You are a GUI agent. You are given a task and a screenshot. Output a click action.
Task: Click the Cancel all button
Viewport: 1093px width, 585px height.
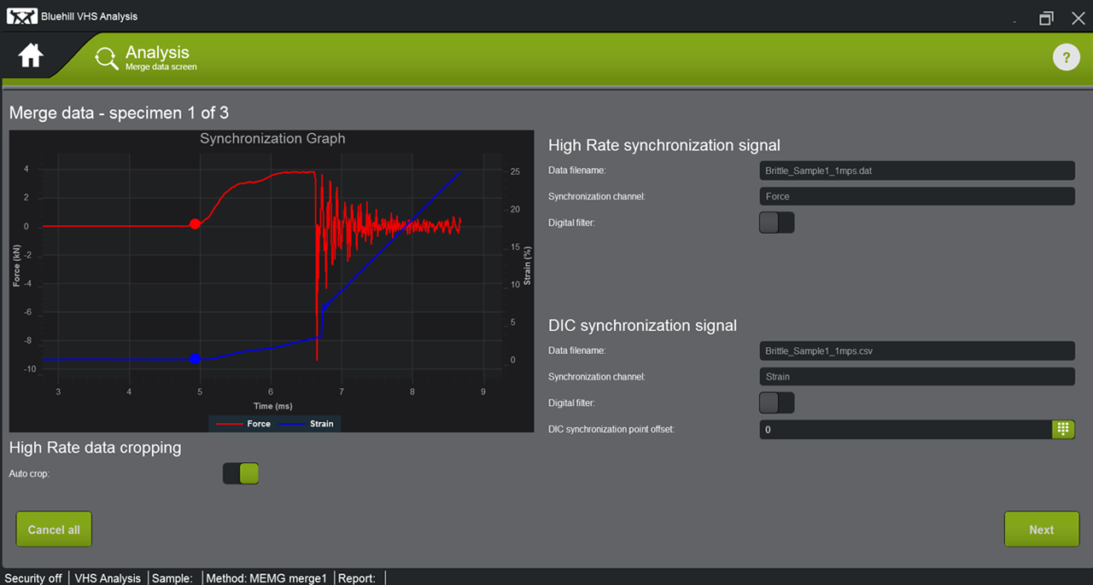[53, 529]
